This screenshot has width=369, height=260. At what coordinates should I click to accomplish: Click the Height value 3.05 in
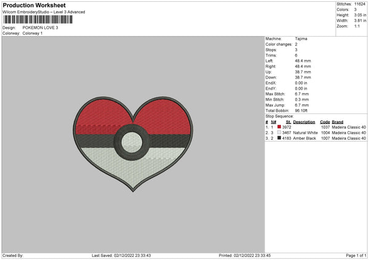tap(360, 15)
